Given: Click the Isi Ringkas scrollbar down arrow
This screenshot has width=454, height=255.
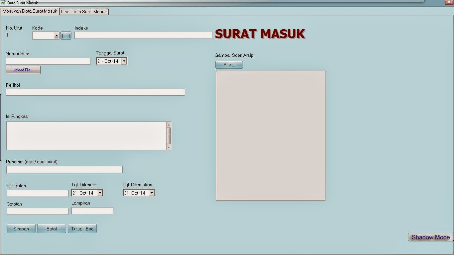Looking at the screenshot, I should [x=169, y=147].
